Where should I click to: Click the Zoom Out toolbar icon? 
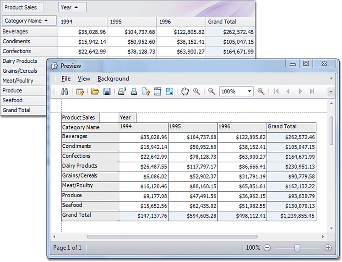click(212, 91)
